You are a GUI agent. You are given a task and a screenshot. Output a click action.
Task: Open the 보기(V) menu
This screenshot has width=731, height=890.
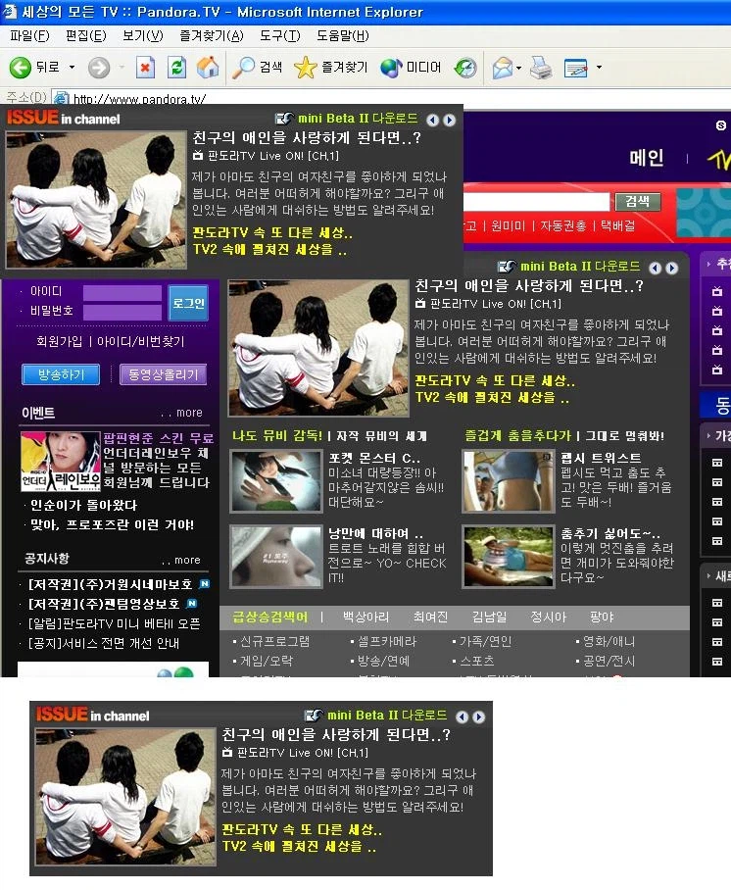coord(143,35)
